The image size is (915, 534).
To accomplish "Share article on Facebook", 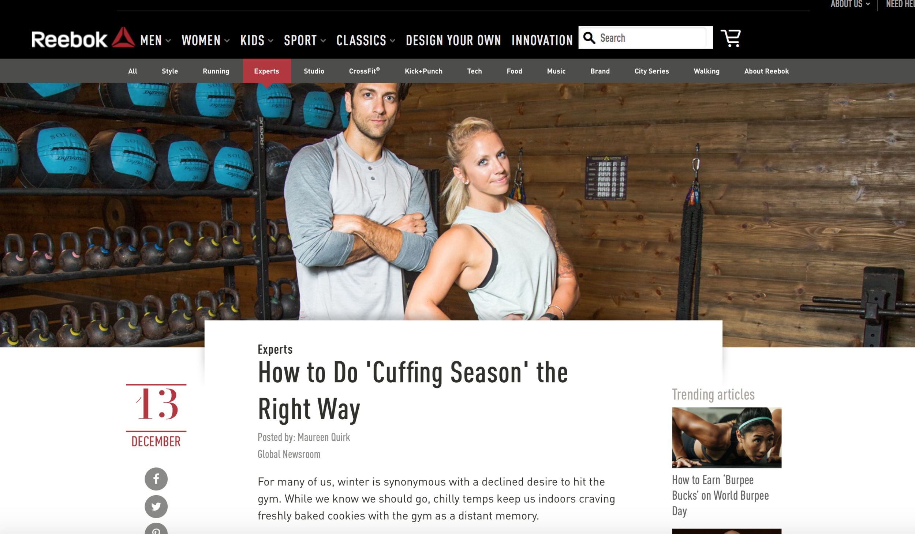I will [156, 479].
